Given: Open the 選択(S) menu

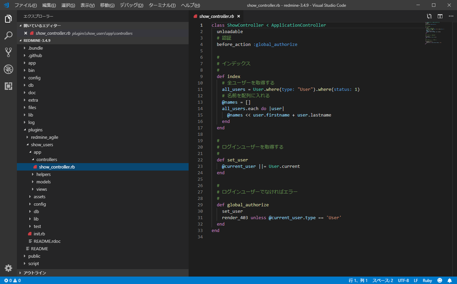Looking at the screenshot, I should [x=68, y=5].
